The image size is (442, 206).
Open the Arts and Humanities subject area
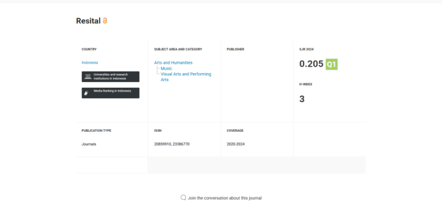pos(173,63)
